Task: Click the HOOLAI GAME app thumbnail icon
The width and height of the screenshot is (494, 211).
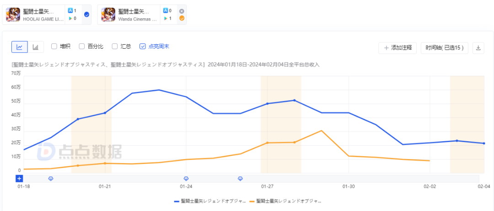Action: click(x=13, y=15)
